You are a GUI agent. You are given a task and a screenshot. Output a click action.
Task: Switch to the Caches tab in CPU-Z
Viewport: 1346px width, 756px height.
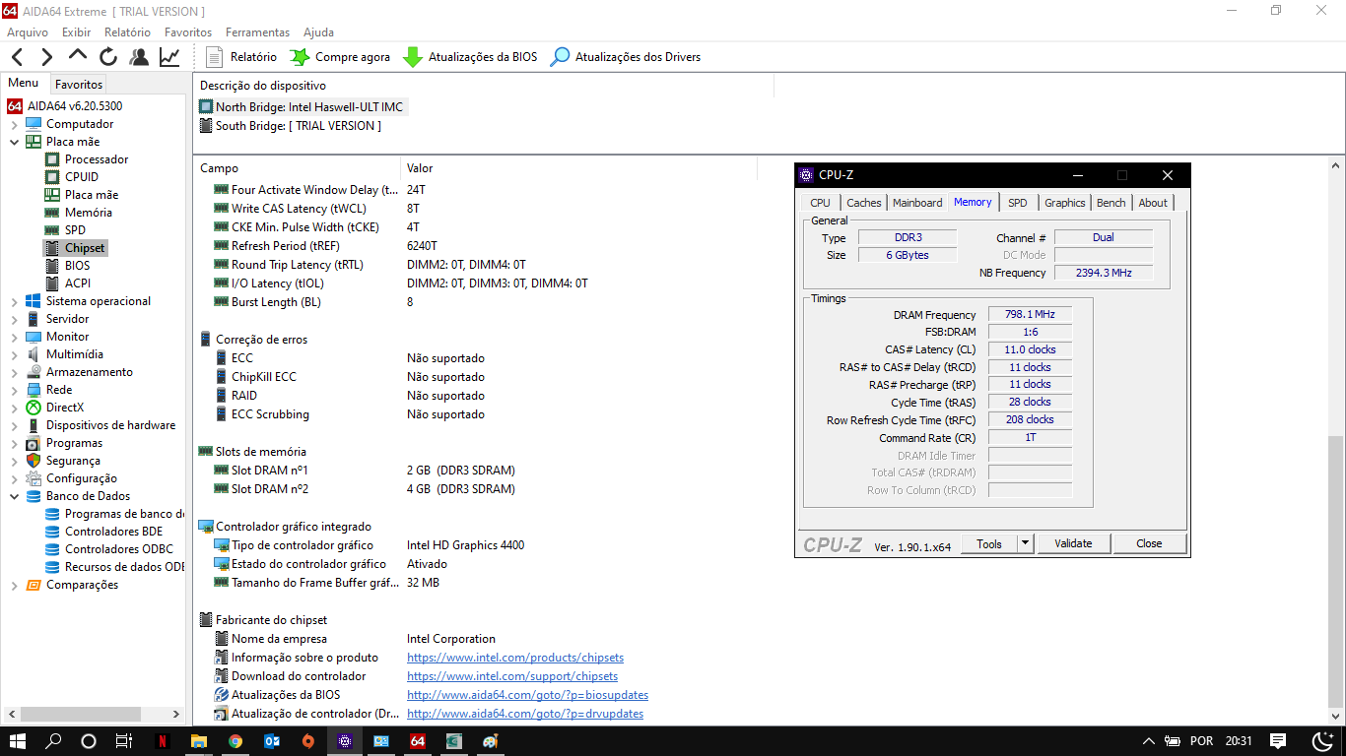tap(864, 203)
